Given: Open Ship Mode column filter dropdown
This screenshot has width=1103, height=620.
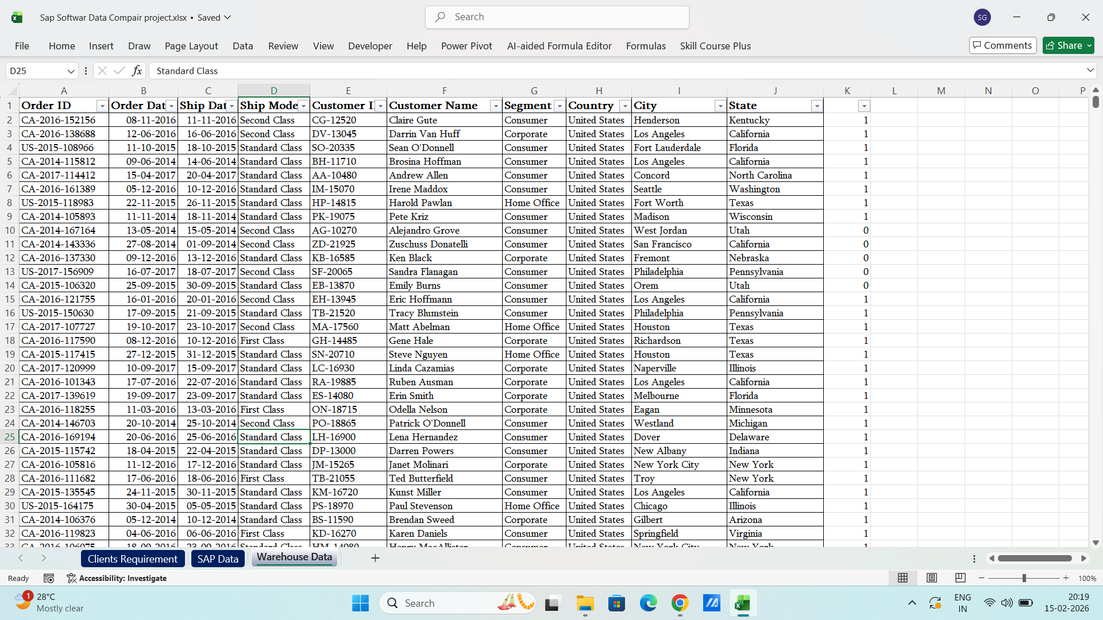Looking at the screenshot, I should pos(303,106).
